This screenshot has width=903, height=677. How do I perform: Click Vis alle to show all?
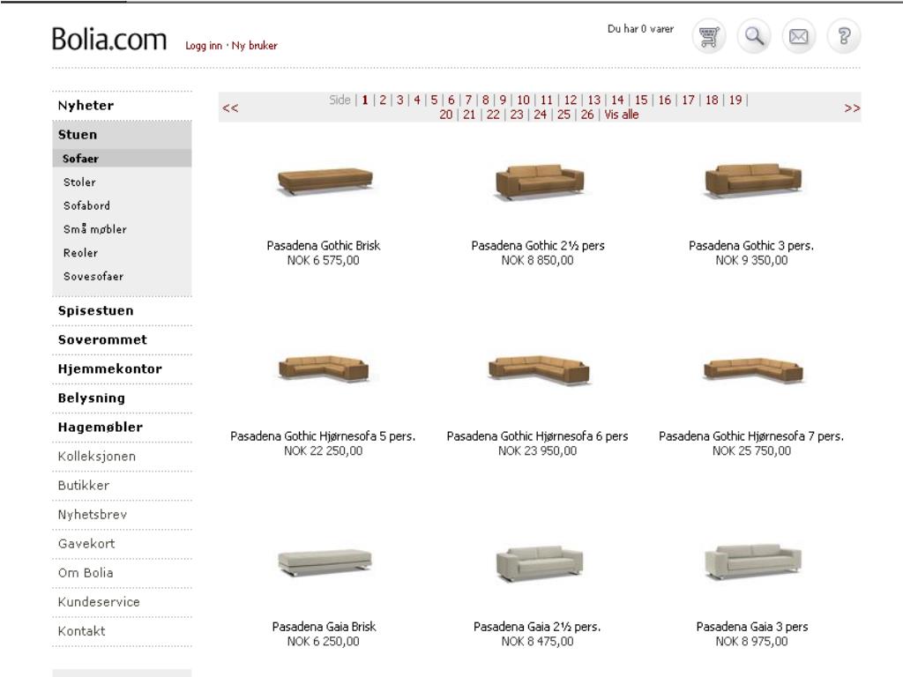[x=622, y=115]
